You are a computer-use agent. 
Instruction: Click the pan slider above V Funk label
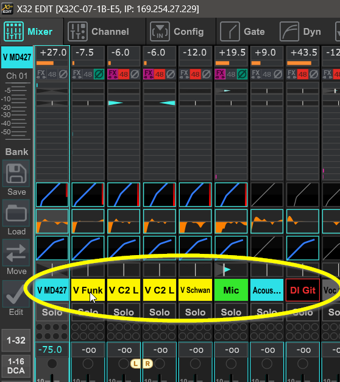tap(88, 270)
